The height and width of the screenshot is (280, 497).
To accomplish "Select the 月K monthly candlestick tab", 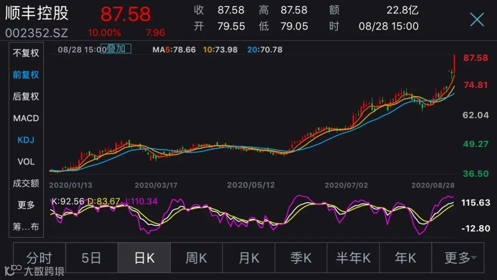I will pos(249,258).
